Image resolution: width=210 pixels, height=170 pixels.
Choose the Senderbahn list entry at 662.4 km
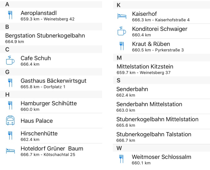click(161, 91)
